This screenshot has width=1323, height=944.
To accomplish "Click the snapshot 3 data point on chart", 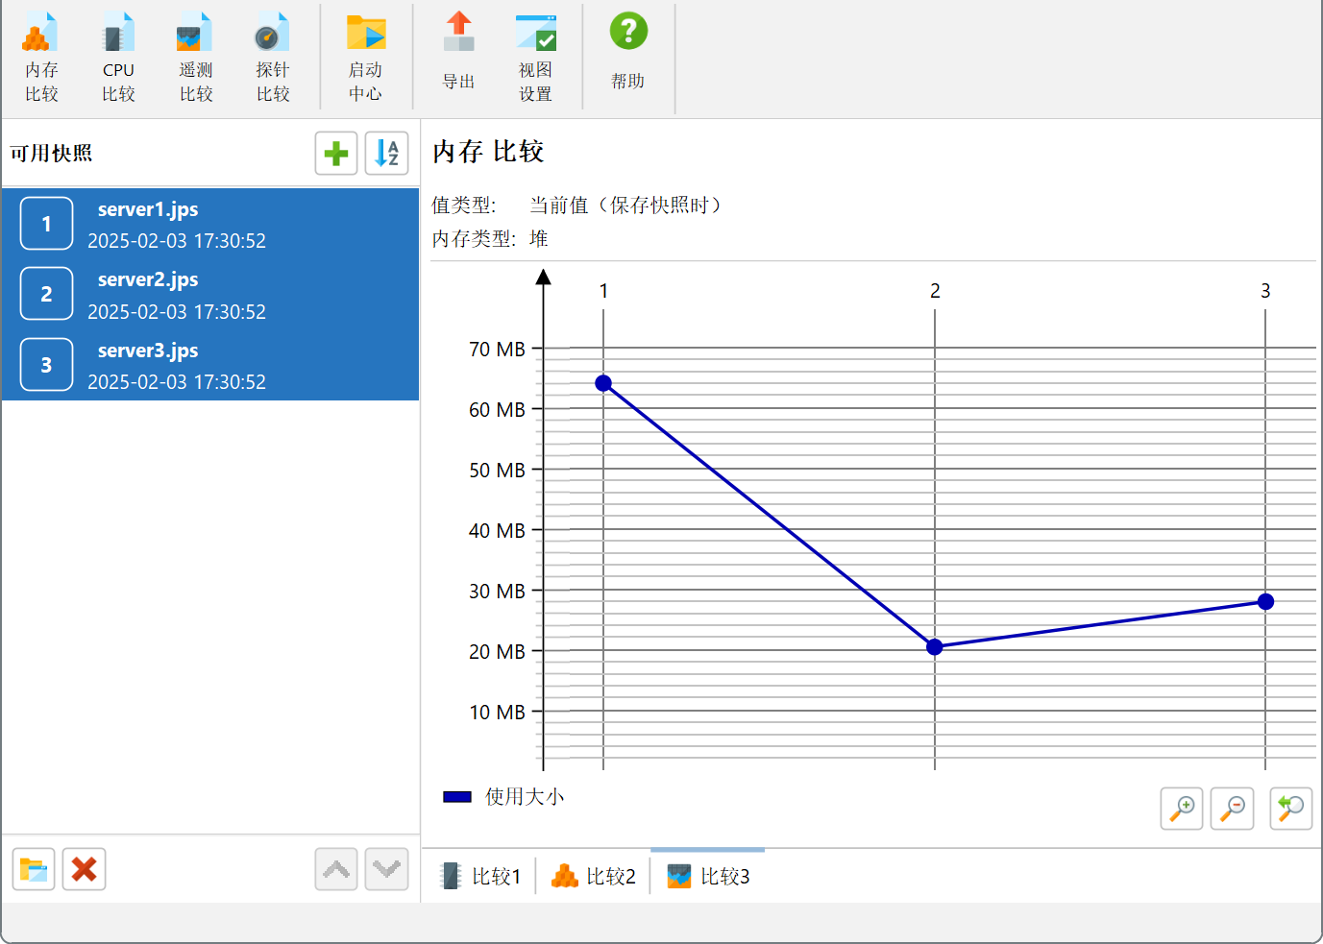I will click(x=1265, y=602).
